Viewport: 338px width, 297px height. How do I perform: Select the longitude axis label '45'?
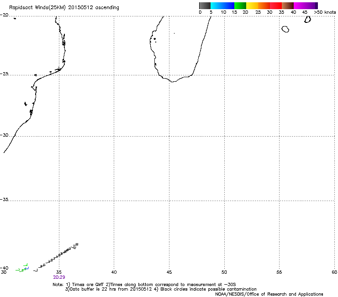pyautogui.click(x=169, y=272)
